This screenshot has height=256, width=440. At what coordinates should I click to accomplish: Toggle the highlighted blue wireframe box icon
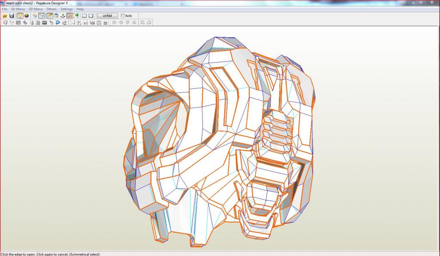pyautogui.click(x=42, y=16)
